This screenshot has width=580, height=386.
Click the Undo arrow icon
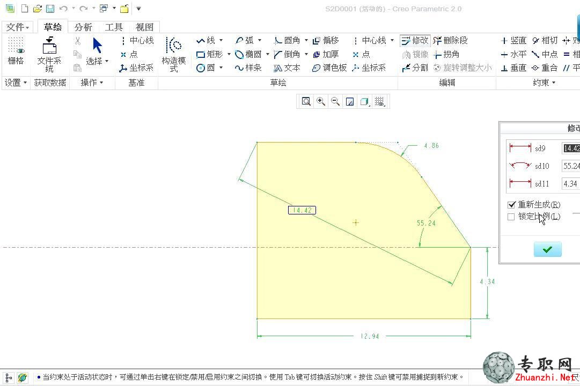click(64, 9)
